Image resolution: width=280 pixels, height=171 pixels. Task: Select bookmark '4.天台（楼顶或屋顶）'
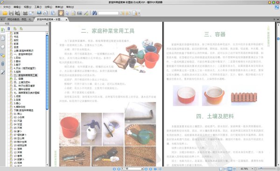pyautogui.click(x=25, y=68)
